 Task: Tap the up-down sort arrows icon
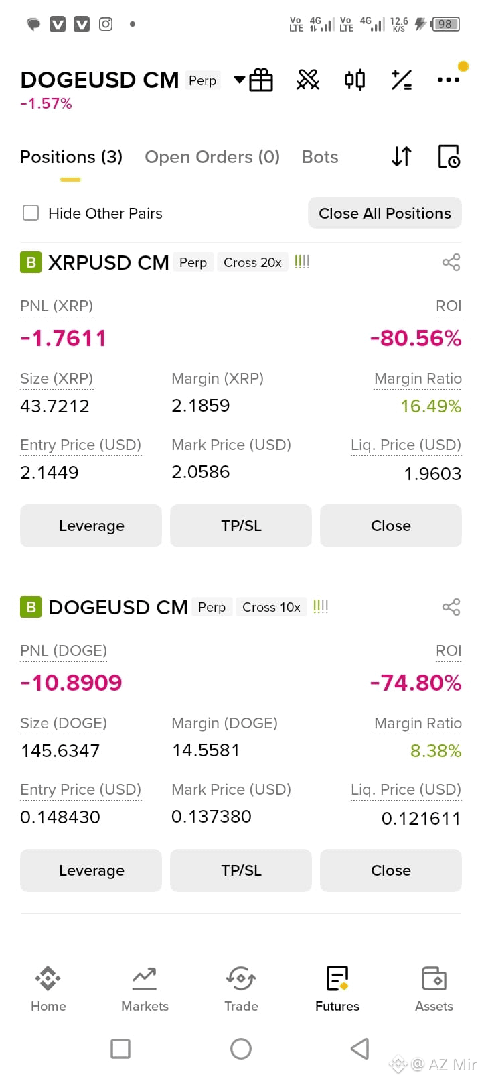(x=402, y=156)
